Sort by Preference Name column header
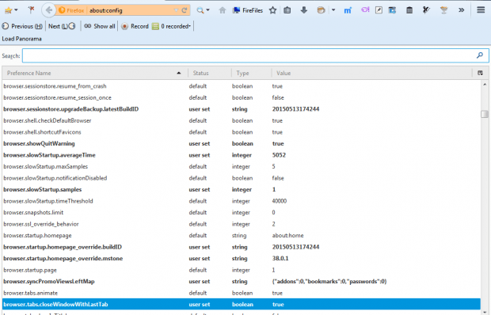Viewport: 491px width, 315px height. [95, 73]
